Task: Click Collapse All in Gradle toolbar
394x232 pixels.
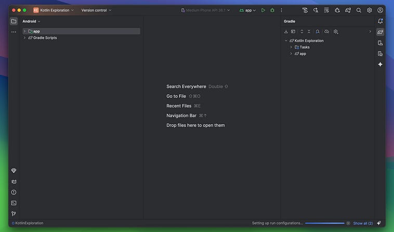Action: click(309, 31)
